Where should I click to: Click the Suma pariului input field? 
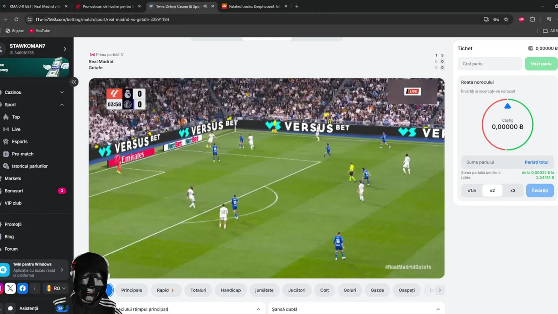tap(492, 162)
